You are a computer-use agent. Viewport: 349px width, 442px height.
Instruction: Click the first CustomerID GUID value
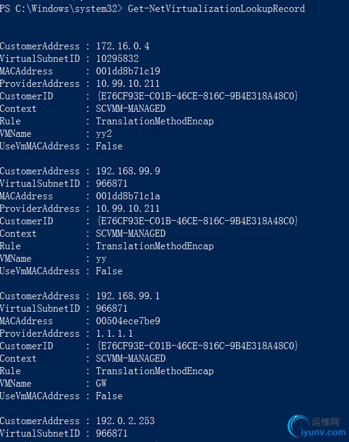(197, 96)
